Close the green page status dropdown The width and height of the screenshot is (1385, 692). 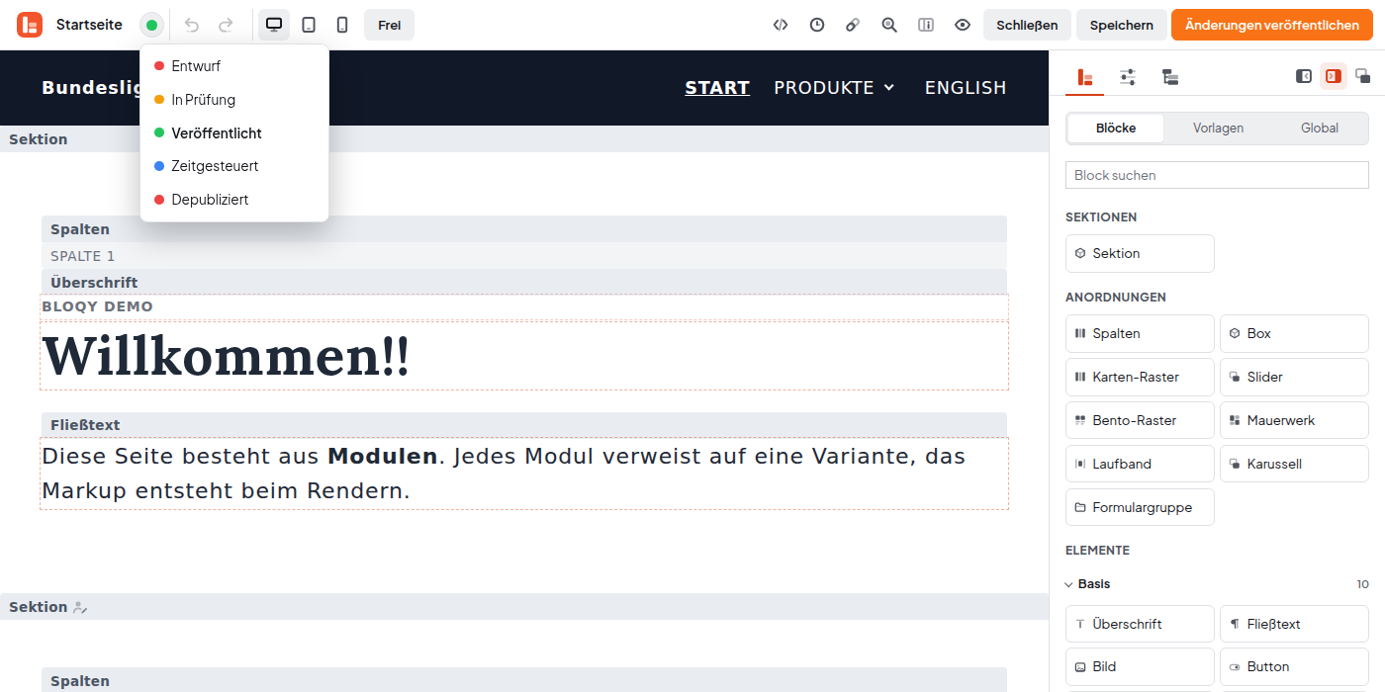point(151,25)
